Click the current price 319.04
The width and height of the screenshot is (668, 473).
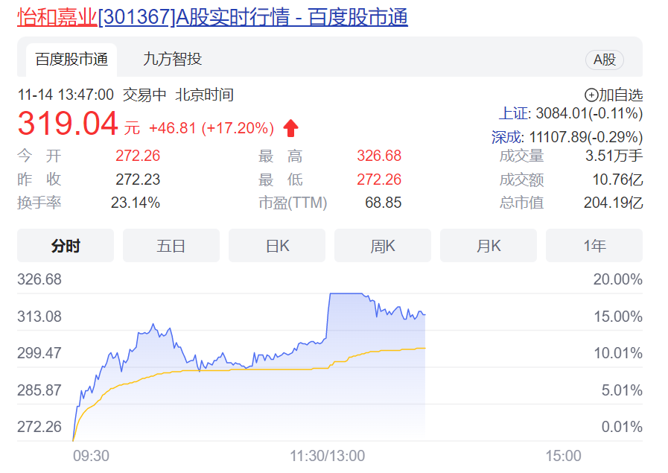pos(68,124)
